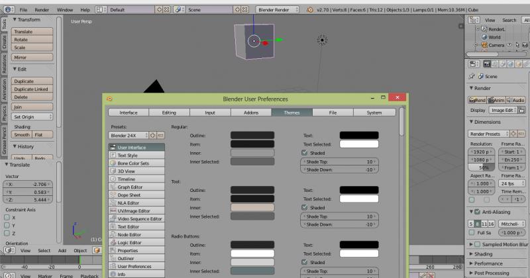Select World in the outliner
This screenshot has height=278, width=530.
pos(494,37)
